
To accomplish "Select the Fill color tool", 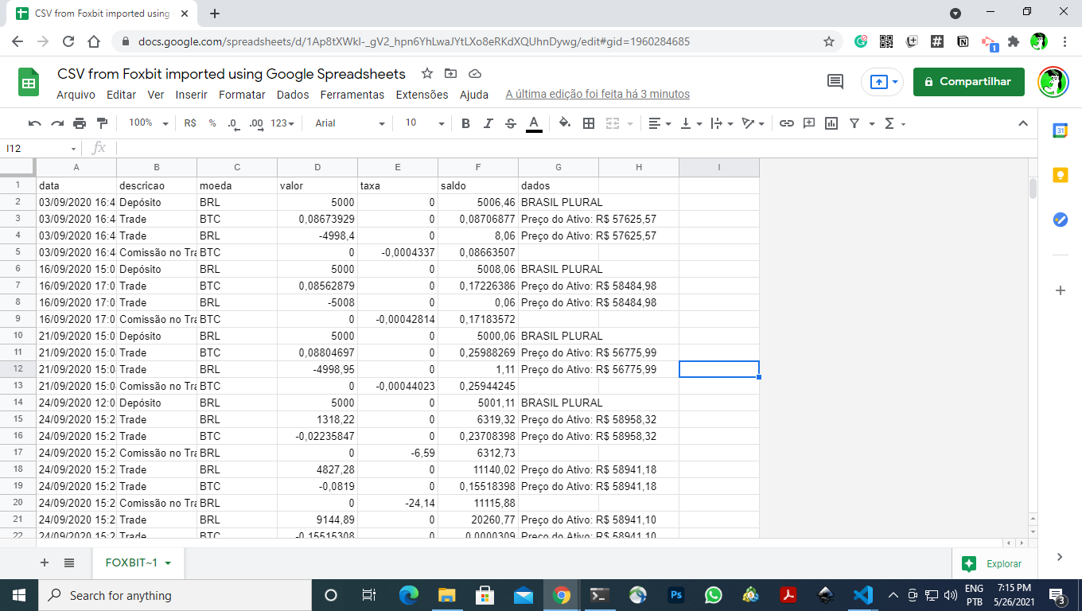I will [564, 123].
